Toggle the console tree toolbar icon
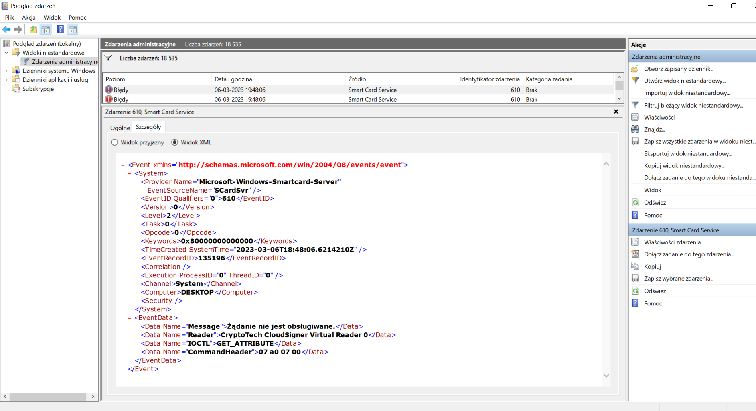The width and height of the screenshot is (756, 411). point(46,29)
